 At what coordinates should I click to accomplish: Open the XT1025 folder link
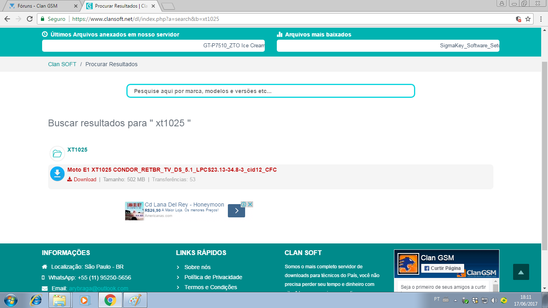[77, 150]
